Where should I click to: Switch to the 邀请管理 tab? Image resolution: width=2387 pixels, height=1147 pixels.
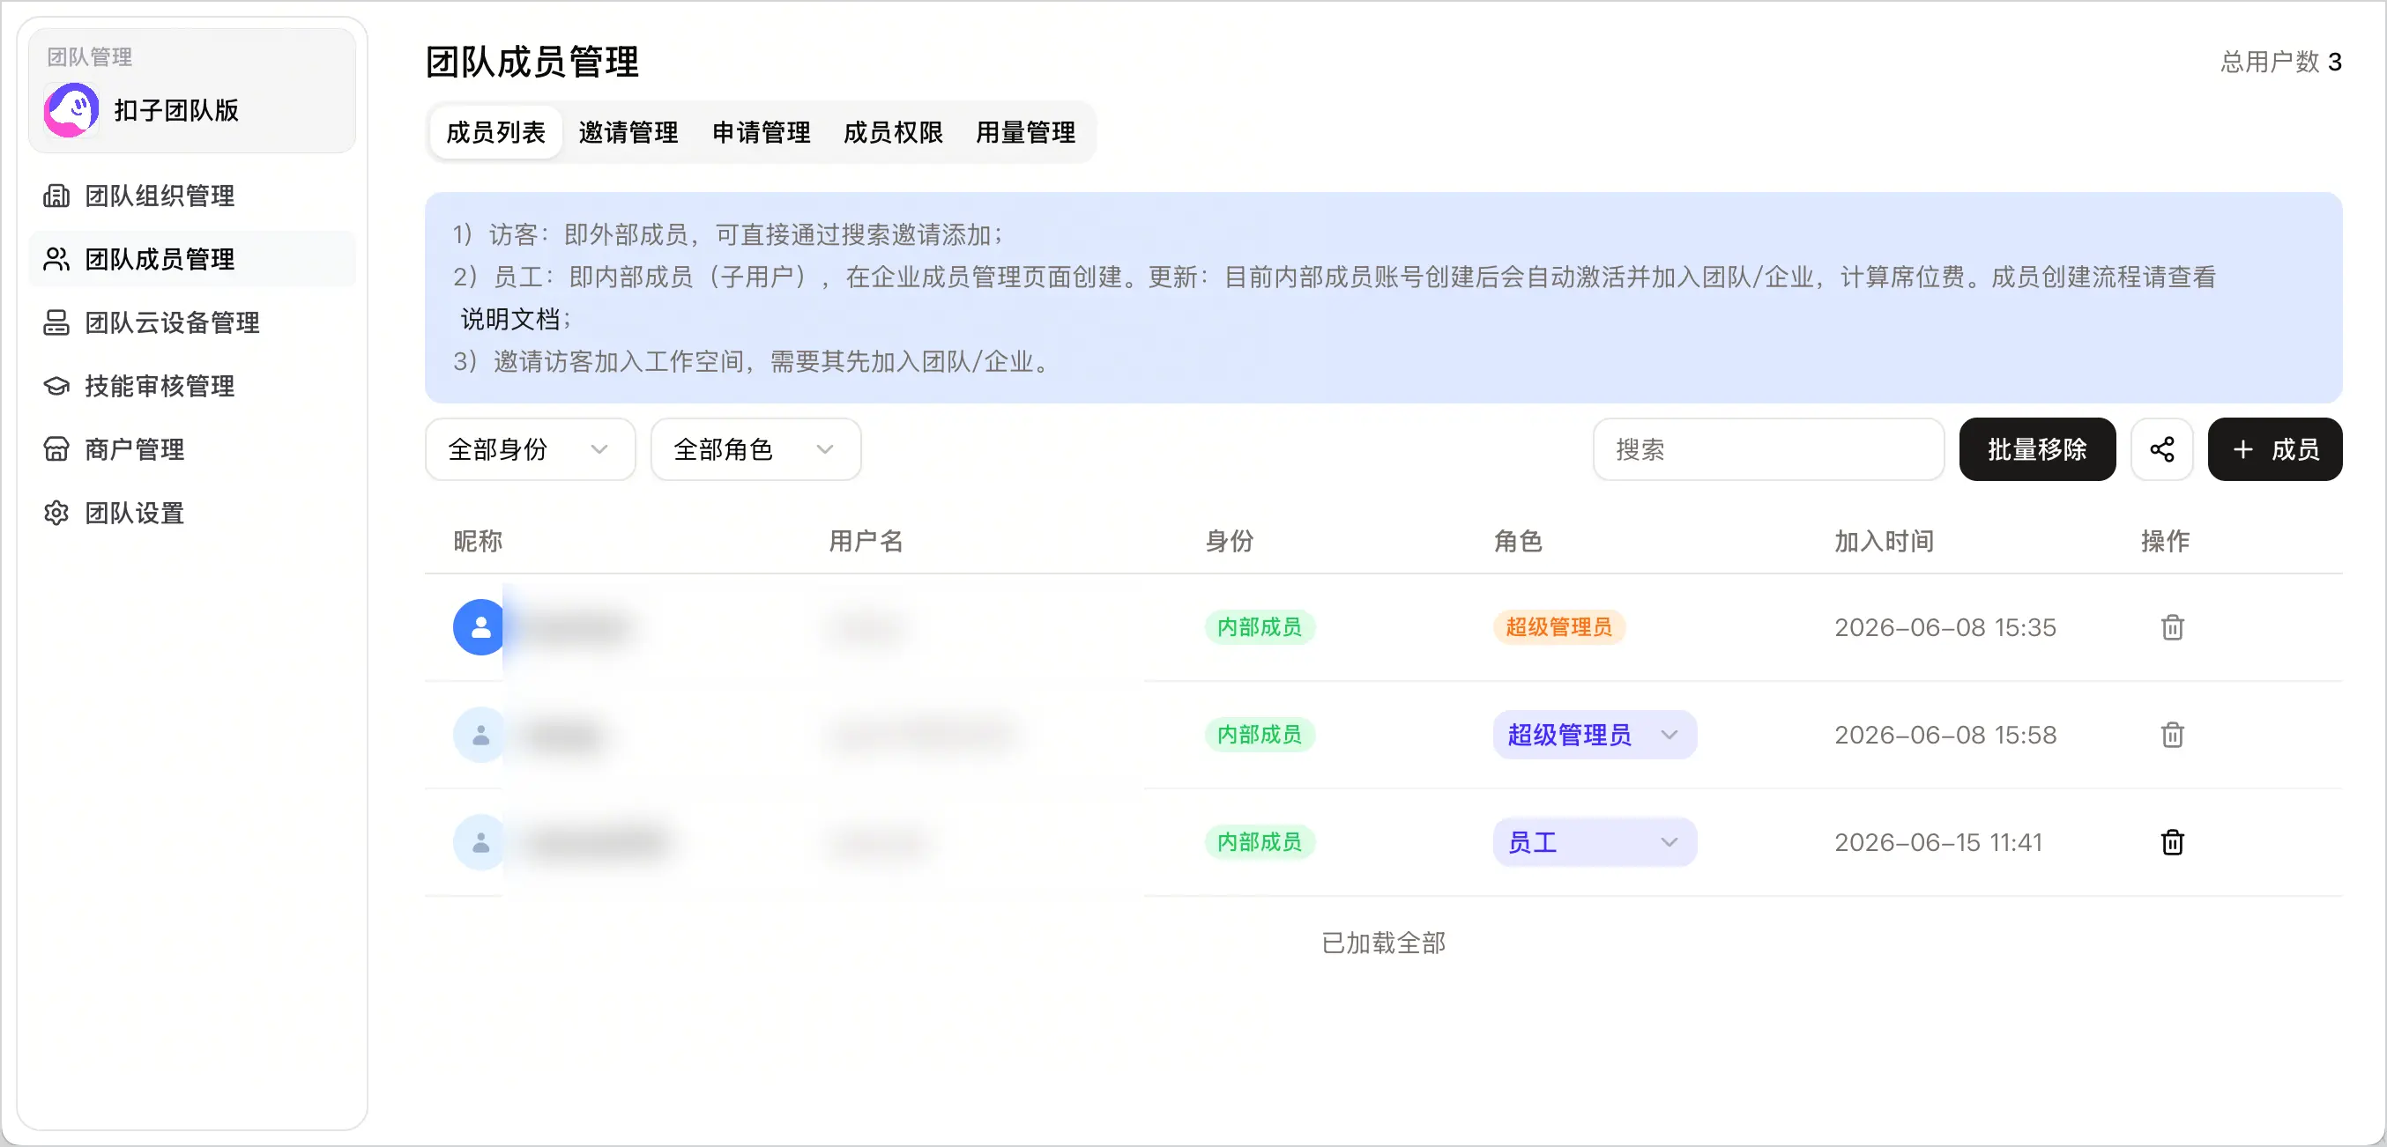tap(628, 132)
